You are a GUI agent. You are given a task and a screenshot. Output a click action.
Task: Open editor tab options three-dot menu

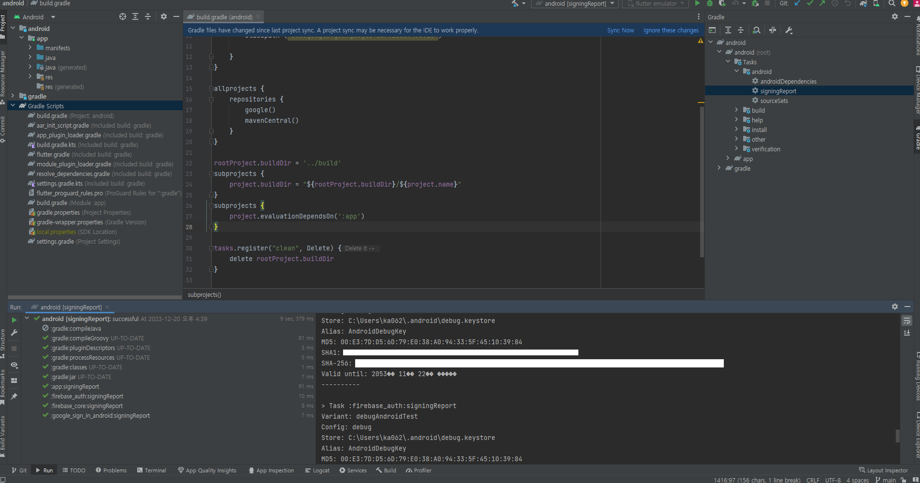[699, 16]
